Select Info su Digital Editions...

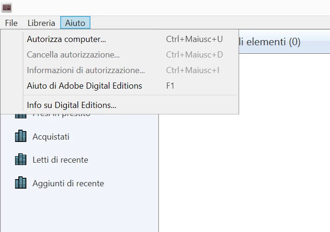coord(72,105)
